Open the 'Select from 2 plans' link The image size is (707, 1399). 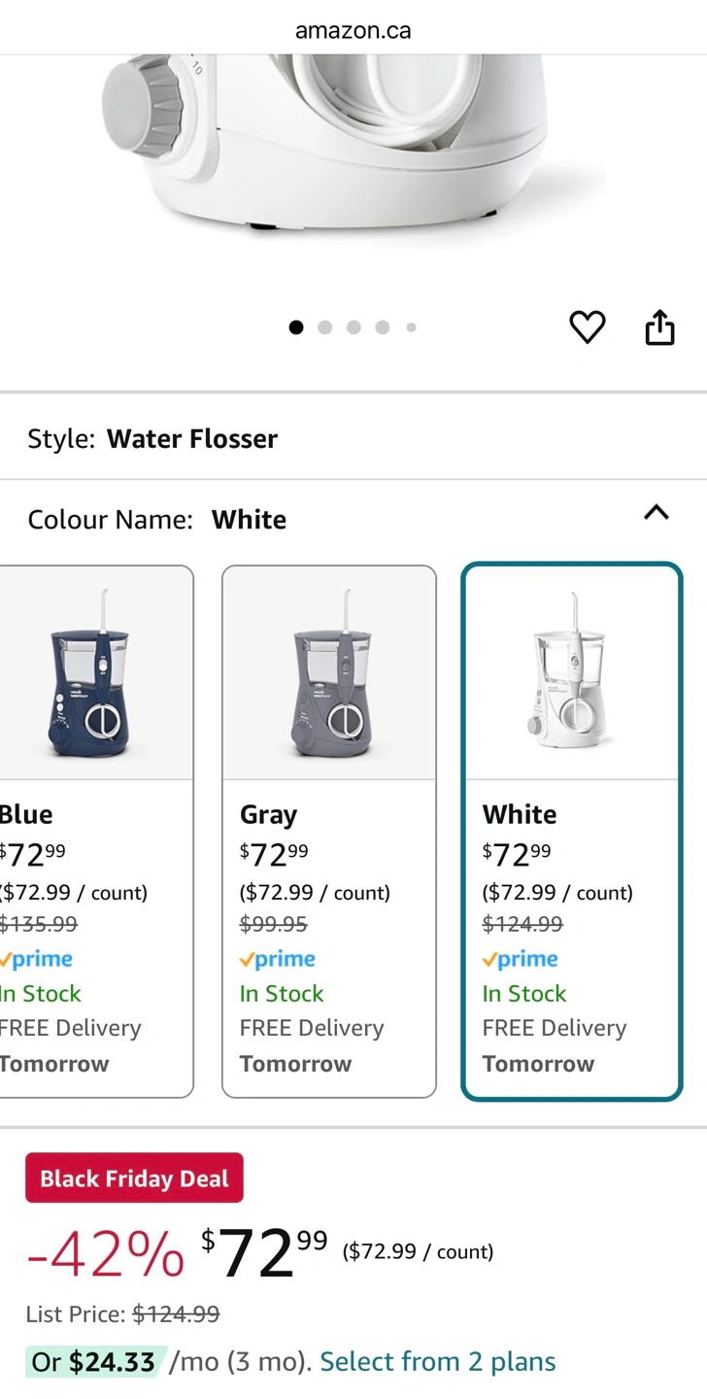coord(438,1361)
